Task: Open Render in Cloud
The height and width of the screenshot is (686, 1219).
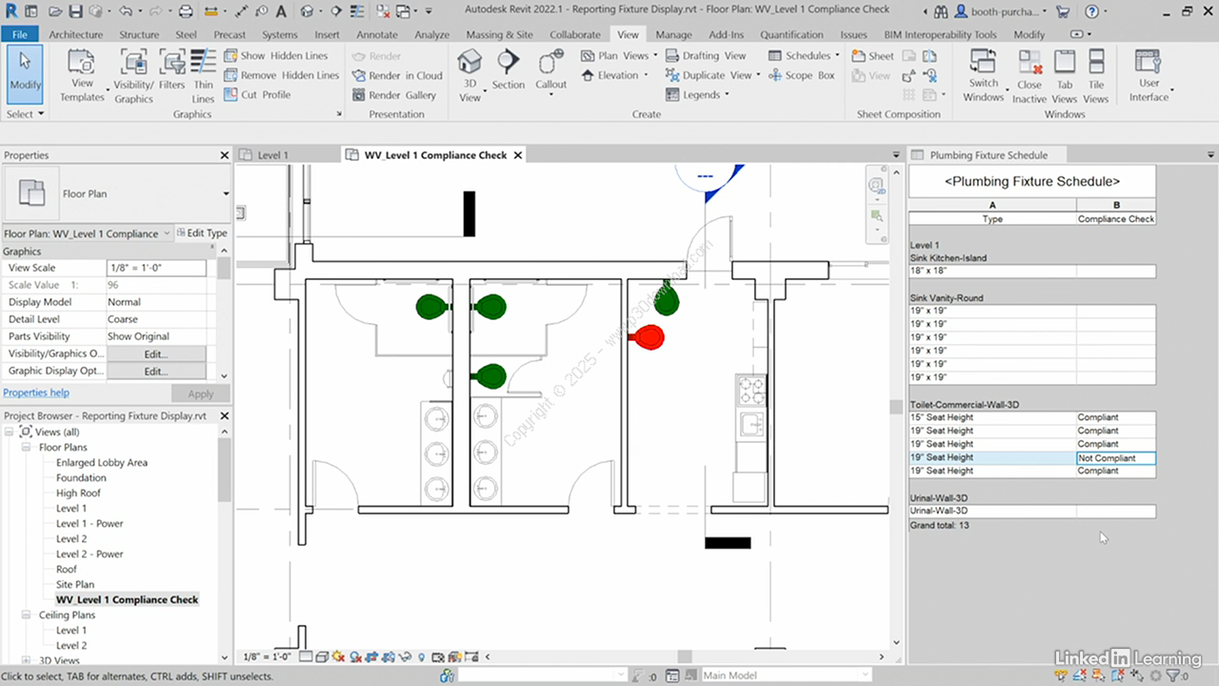Action: click(x=397, y=75)
